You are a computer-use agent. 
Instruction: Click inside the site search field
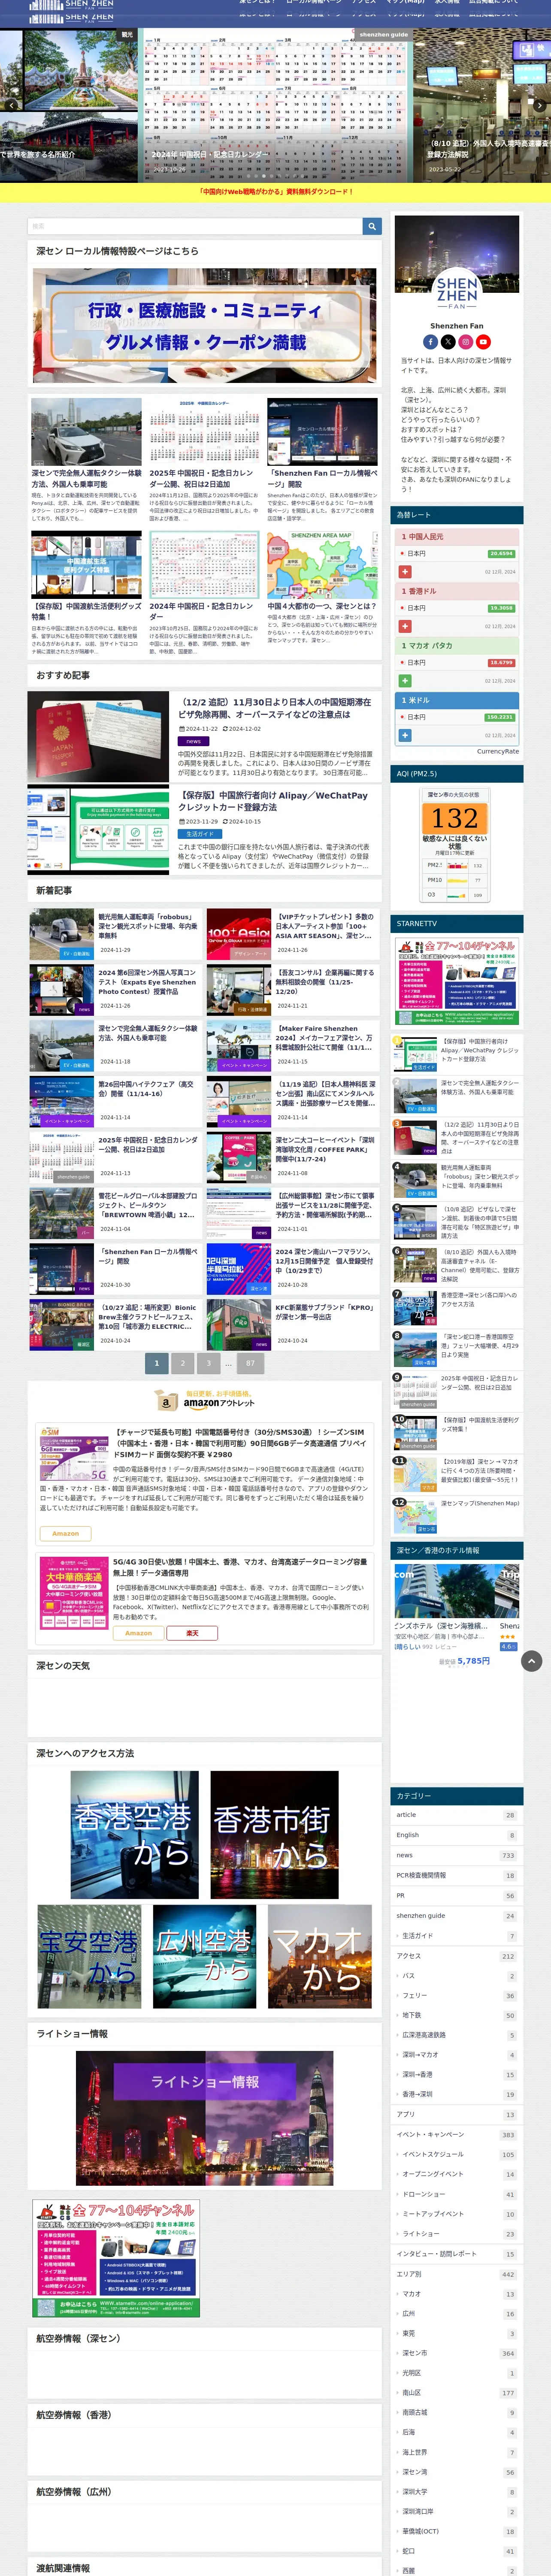(195, 227)
